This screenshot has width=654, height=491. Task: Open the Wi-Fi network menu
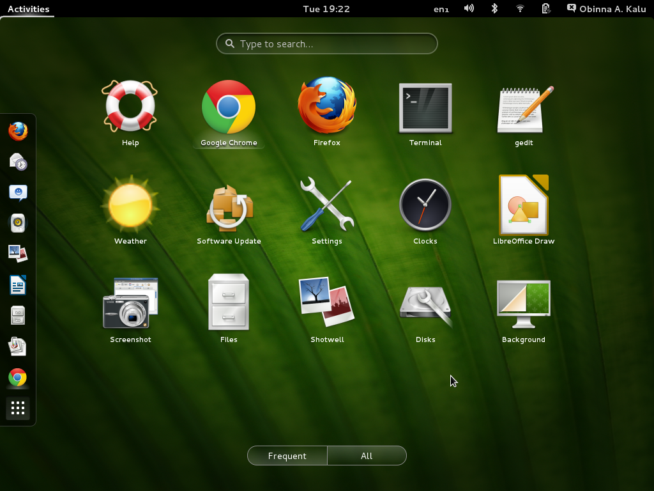coord(520,8)
